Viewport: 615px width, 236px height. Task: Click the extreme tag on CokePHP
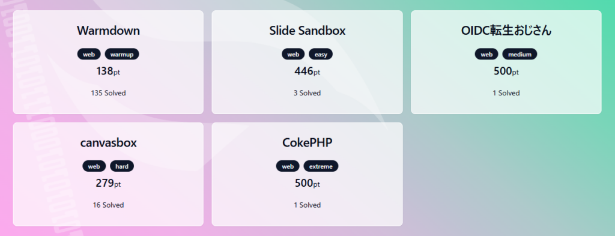pyautogui.click(x=321, y=166)
